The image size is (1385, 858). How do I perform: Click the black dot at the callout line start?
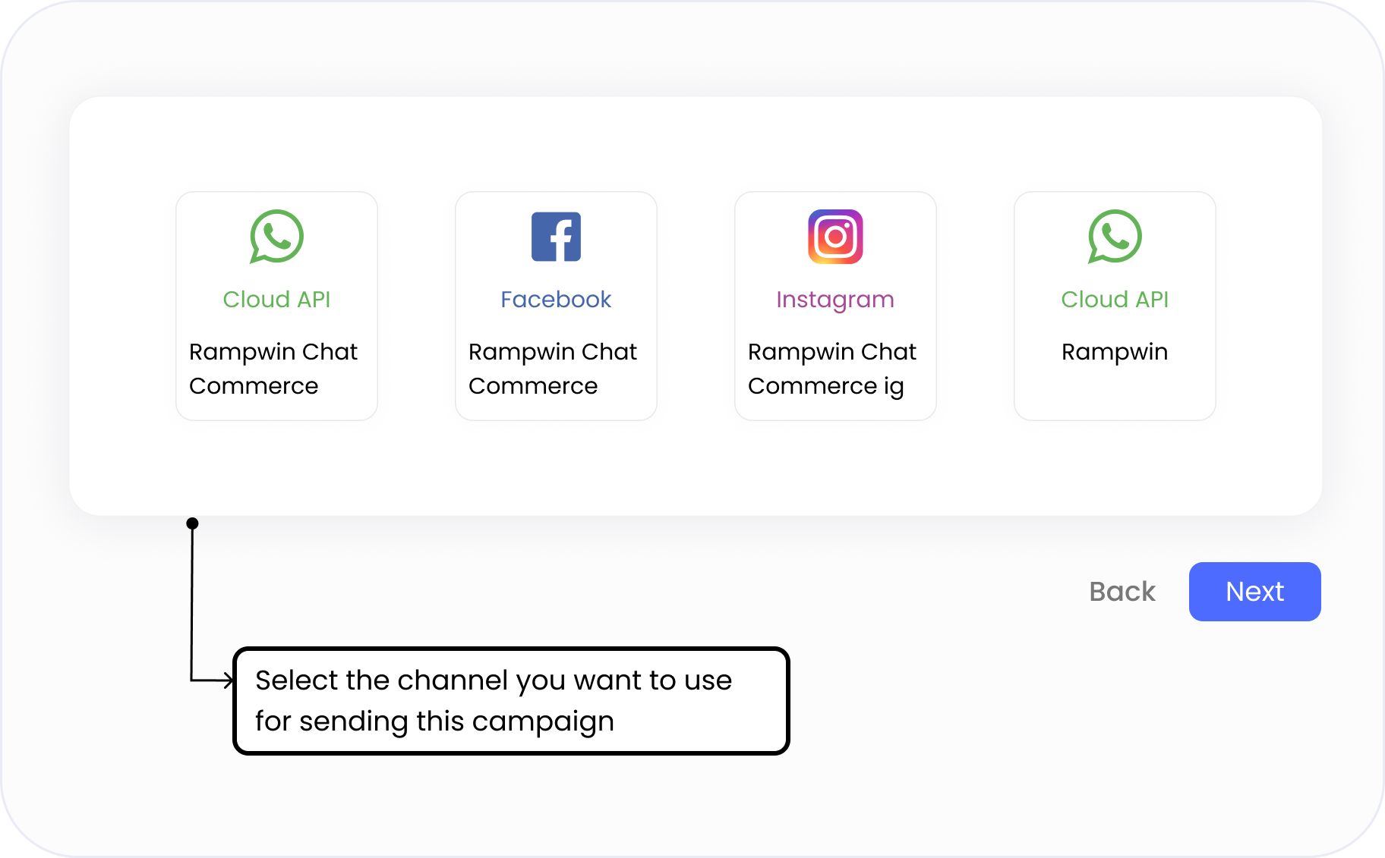193,523
